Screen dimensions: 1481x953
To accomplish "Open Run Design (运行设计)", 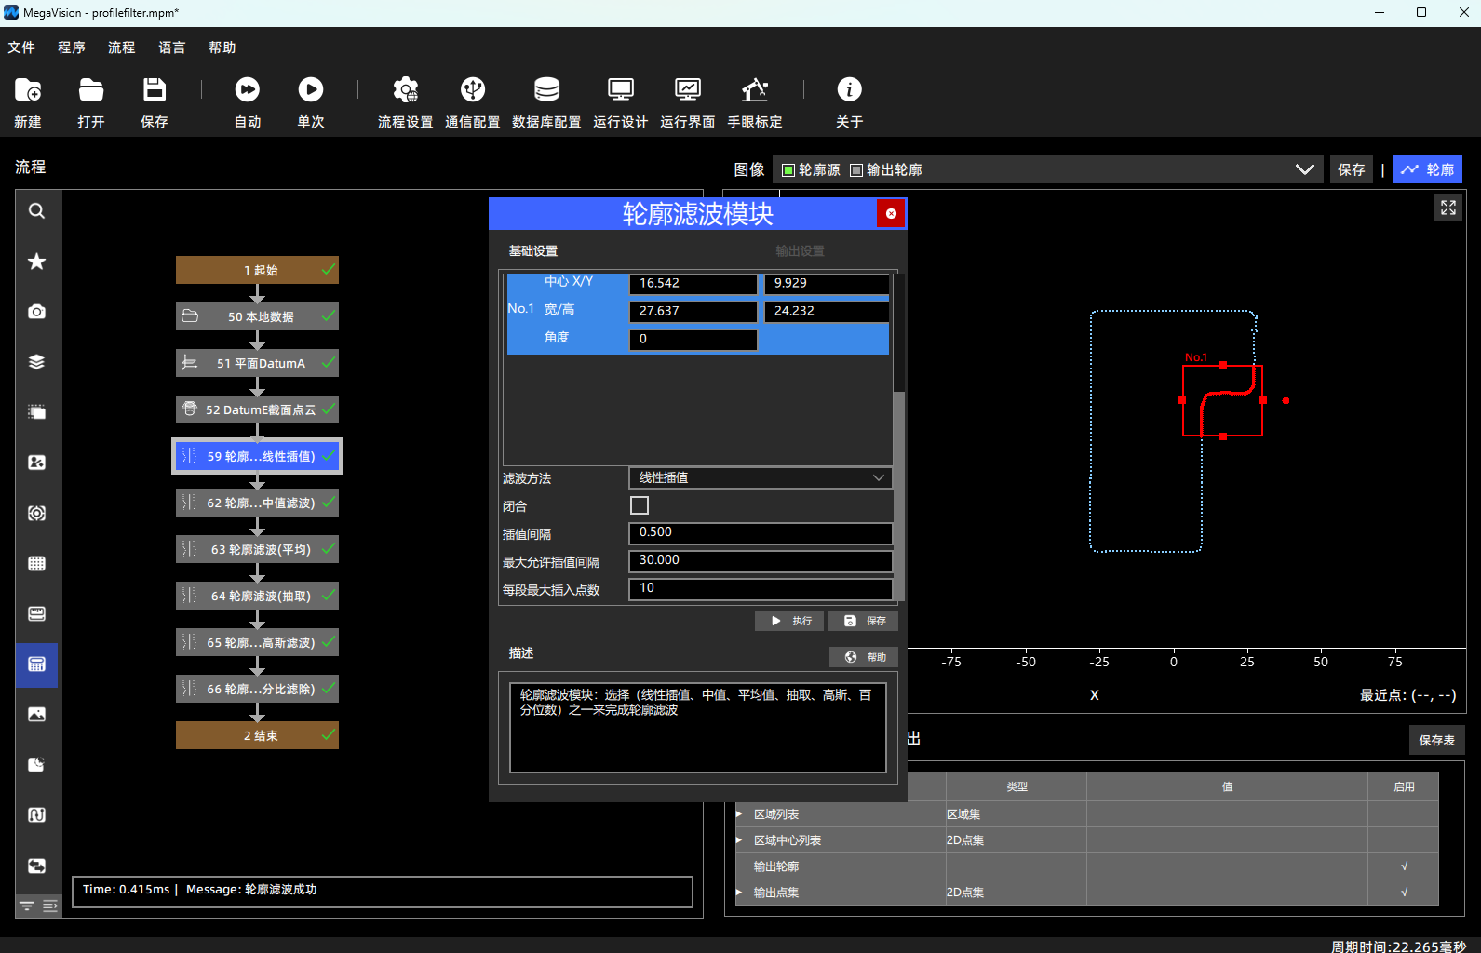I will pyautogui.click(x=621, y=90).
